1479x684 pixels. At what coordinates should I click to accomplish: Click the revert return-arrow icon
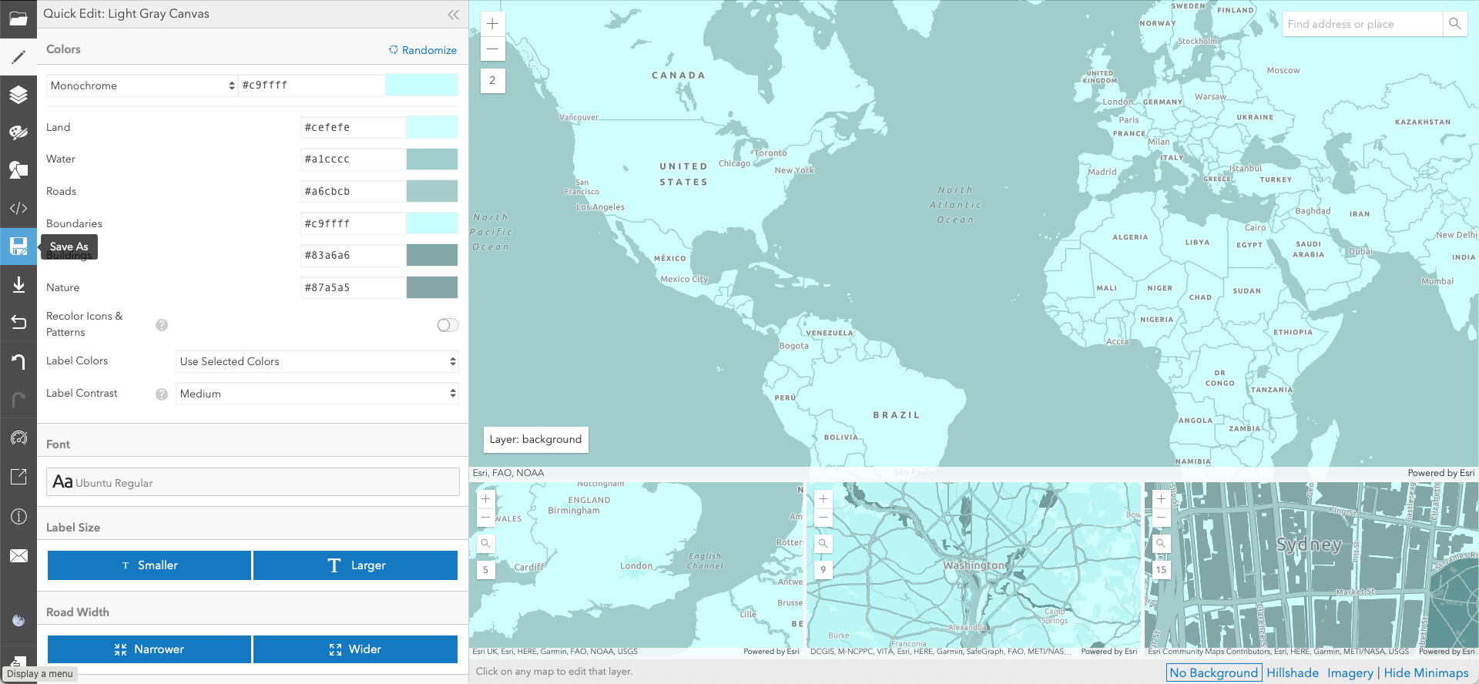point(18,323)
